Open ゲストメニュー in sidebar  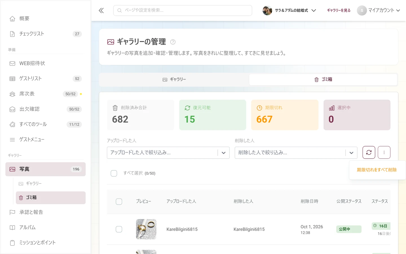[x=45, y=140]
